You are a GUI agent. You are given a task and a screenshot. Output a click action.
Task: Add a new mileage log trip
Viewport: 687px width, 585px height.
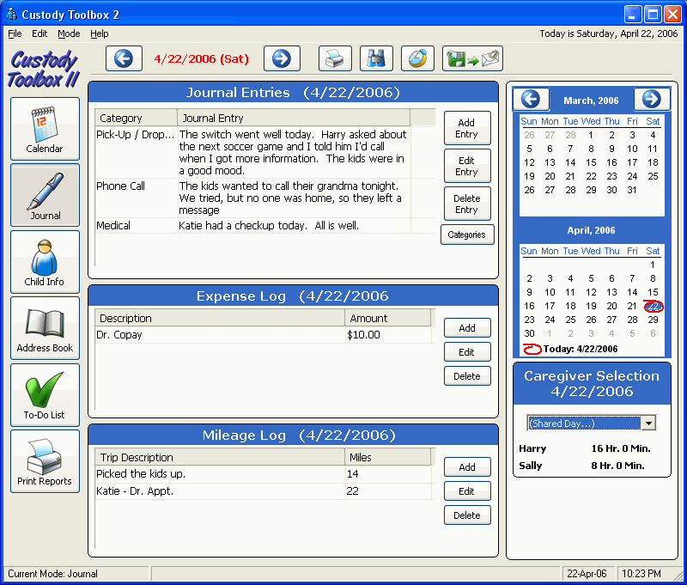coord(467,467)
